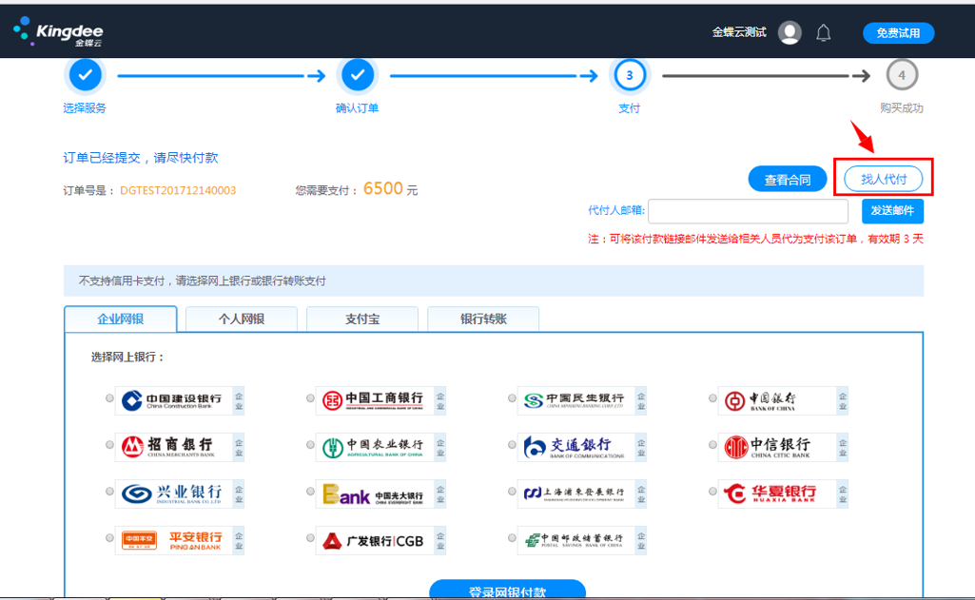Click the 发送邮件 button
This screenshot has width=975, height=600.
click(x=892, y=211)
